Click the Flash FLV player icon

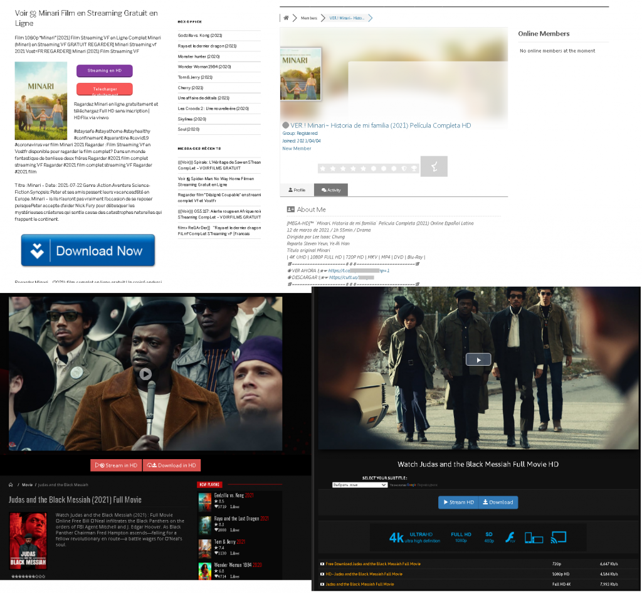pyautogui.click(x=509, y=537)
